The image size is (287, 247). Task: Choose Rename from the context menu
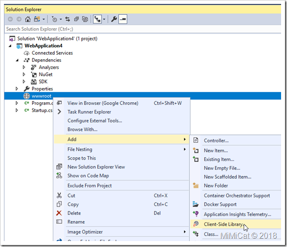click(x=122, y=222)
